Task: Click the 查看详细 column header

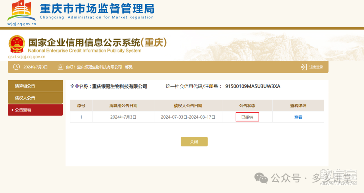Action: point(298,106)
